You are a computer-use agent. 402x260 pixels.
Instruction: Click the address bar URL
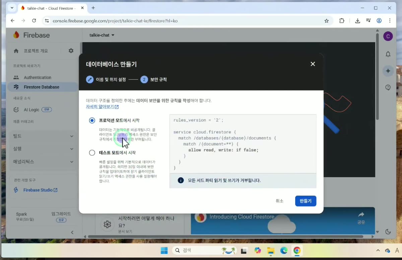115,21
